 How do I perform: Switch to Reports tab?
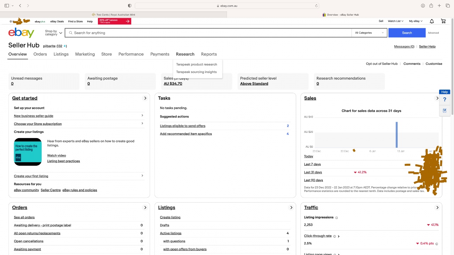pyautogui.click(x=209, y=54)
